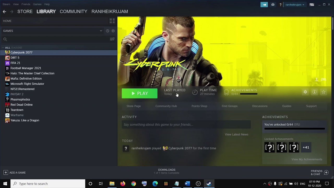
Task: Collapse the ALL games section
Action: pyautogui.click(x=3, y=48)
